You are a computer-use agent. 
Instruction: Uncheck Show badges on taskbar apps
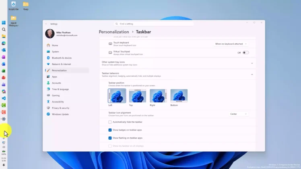tap(110, 130)
